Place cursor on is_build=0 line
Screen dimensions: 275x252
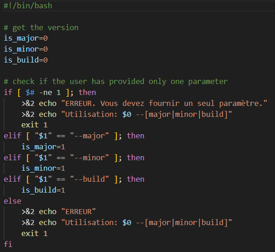(26, 60)
